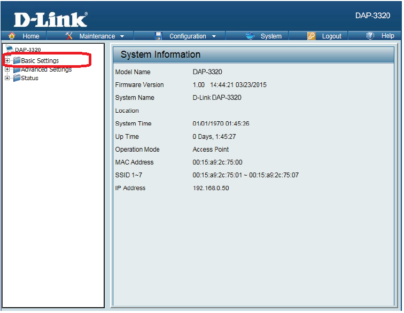Screen dimensions: 404x313
Task: Click the DAP-3320 model text in header
Action: [372, 15]
